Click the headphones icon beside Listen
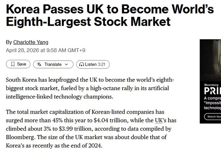Screen dimensions: 221x154 pos(82,64)
